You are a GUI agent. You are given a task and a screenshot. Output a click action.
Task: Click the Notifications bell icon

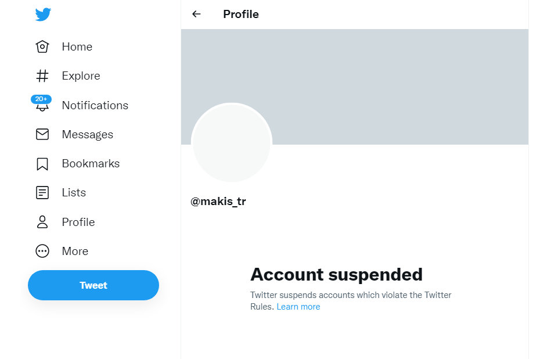tap(42, 107)
